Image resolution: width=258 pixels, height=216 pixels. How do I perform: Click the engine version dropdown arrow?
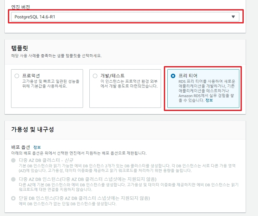point(233,17)
